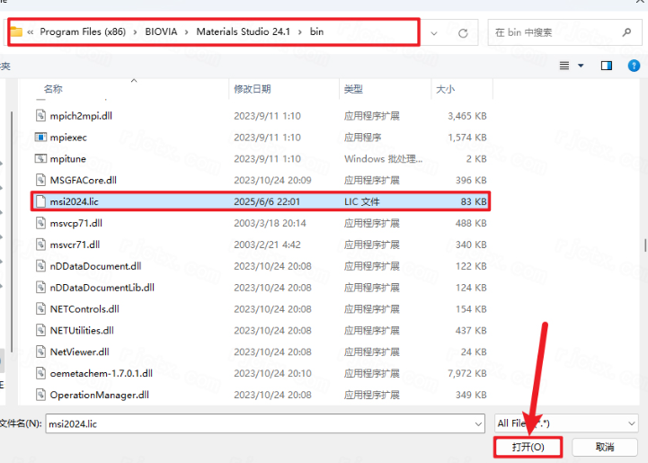Refresh the bin folder listing
The width and height of the screenshot is (648, 463).
[464, 32]
